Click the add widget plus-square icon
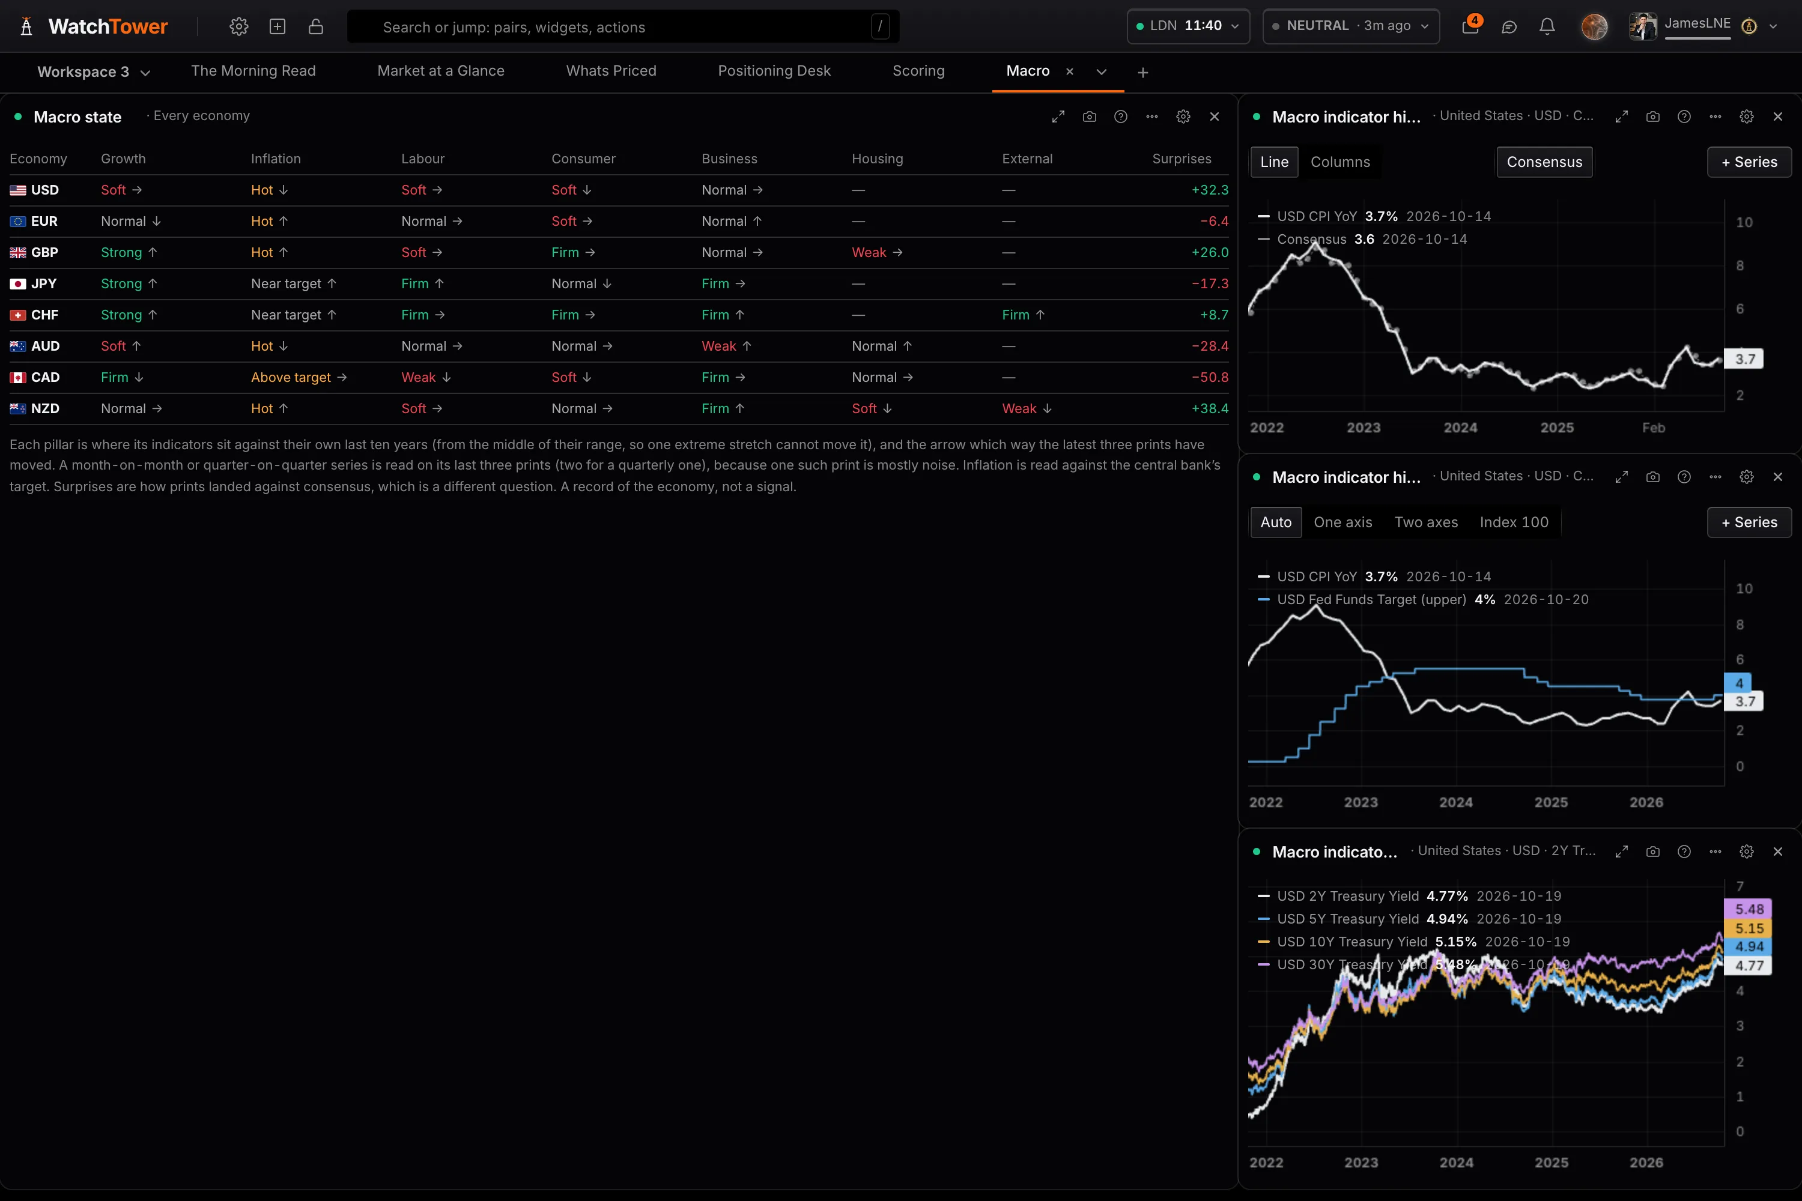This screenshot has height=1201, width=1802. (278, 27)
